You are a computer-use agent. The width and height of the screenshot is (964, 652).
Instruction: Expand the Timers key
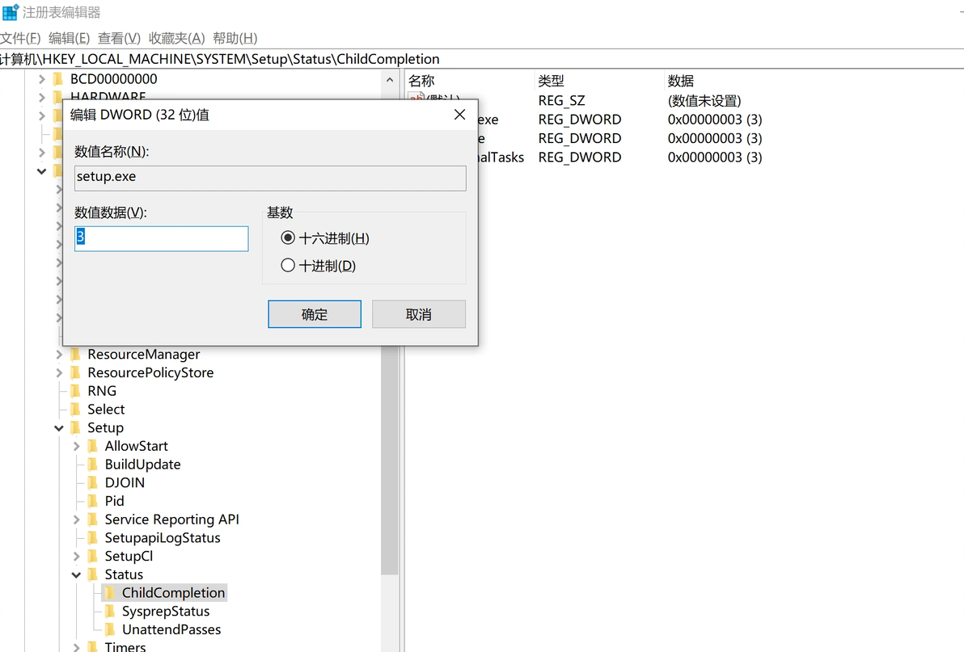coord(76,646)
